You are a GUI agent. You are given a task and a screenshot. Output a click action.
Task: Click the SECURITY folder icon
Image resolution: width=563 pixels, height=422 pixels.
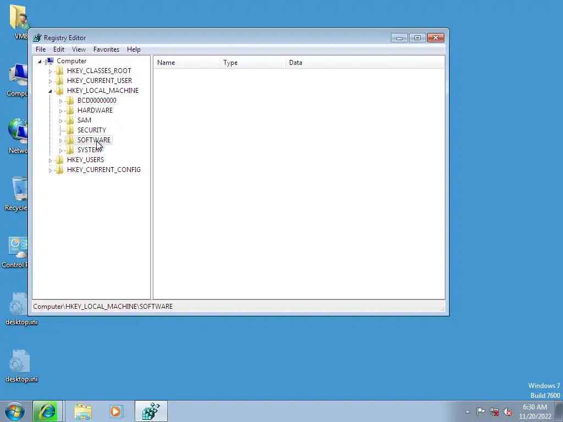(70, 130)
